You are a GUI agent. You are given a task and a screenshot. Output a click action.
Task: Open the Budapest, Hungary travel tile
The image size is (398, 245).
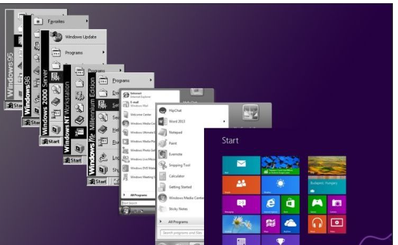pos(327,185)
